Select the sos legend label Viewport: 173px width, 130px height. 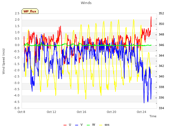pos(107,125)
